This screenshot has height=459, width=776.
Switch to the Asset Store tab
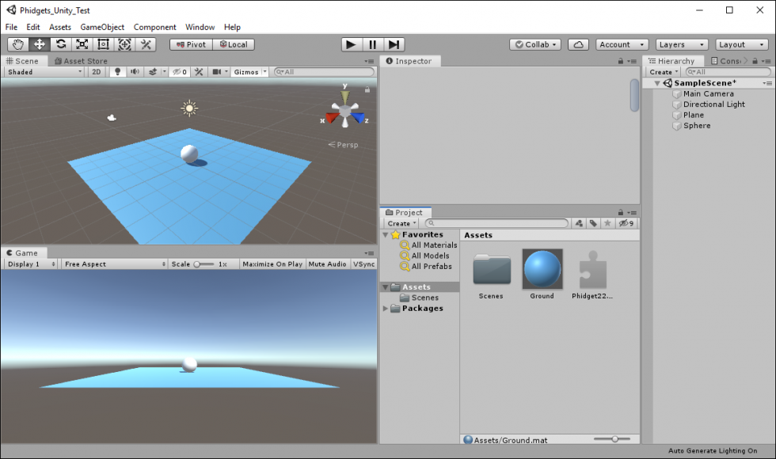(x=81, y=61)
